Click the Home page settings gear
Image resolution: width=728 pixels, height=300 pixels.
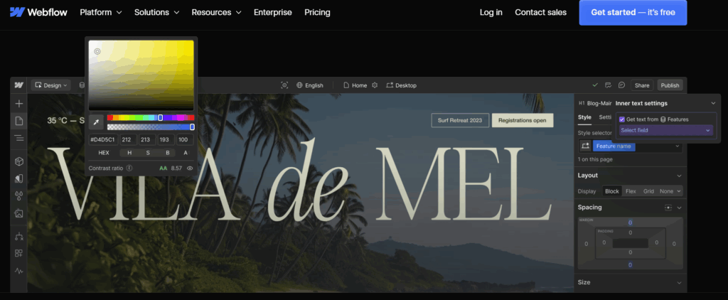(375, 85)
